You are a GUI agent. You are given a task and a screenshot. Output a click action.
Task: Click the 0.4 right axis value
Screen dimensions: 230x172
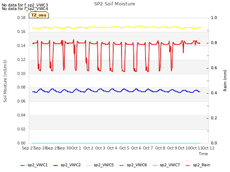(x=214, y=93)
